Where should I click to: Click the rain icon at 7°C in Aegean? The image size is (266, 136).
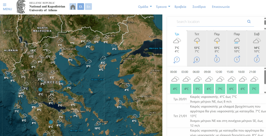coord(69,83)
